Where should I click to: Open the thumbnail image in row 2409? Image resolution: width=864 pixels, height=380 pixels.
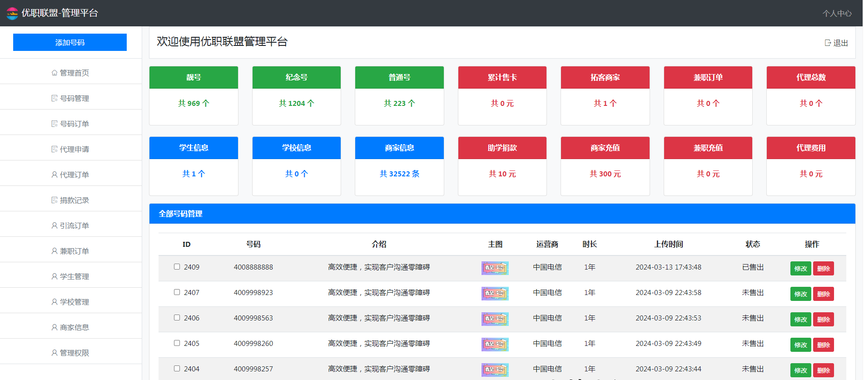[x=495, y=268]
